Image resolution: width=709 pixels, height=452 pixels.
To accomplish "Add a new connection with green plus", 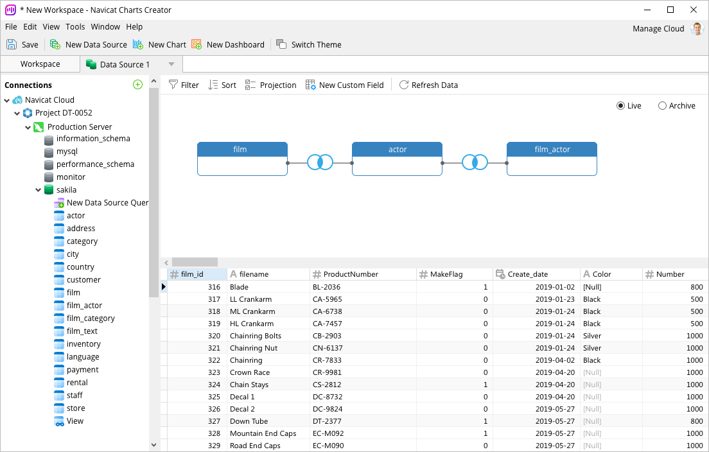I will (138, 85).
